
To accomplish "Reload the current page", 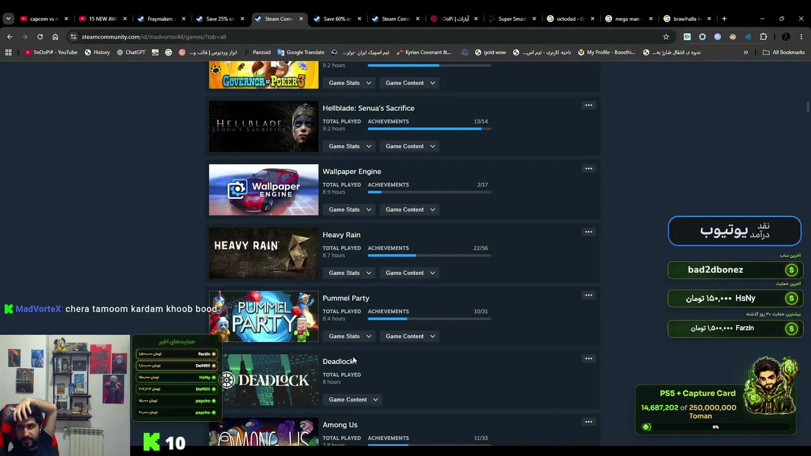I will [x=40, y=37].
